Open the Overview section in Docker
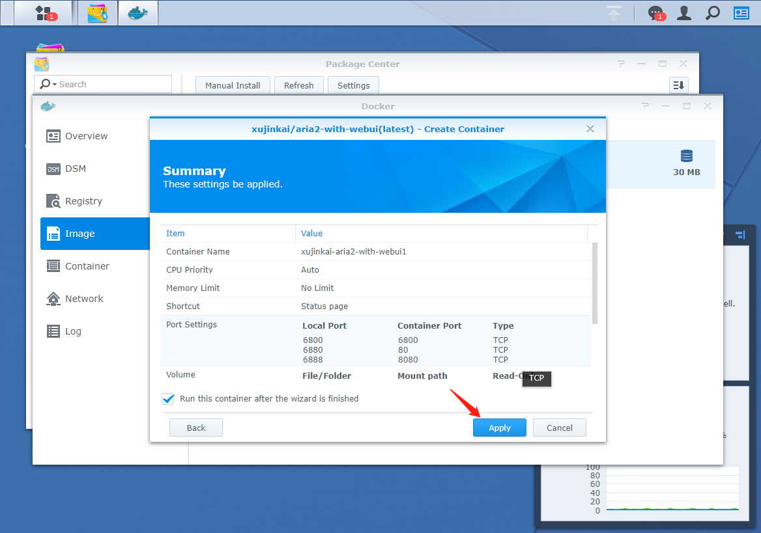This screenshot has width=761, height=533. (95, 136)
